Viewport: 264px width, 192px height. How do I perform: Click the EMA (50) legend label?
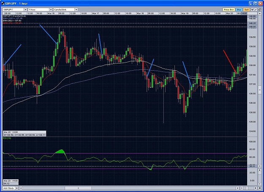[12, 21]
